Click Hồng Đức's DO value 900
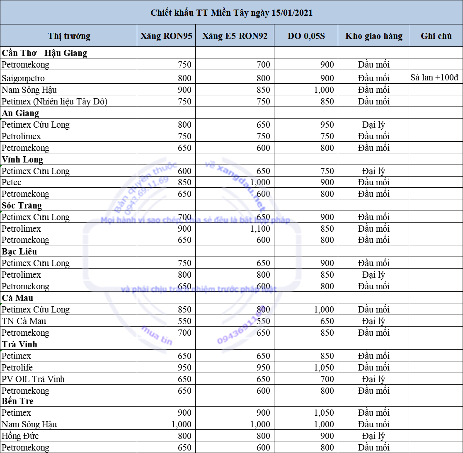 coord(306,436)
